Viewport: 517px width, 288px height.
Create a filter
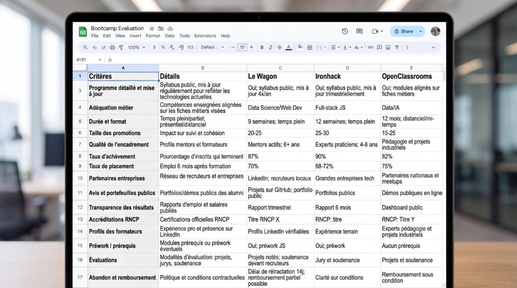point(397,47)
